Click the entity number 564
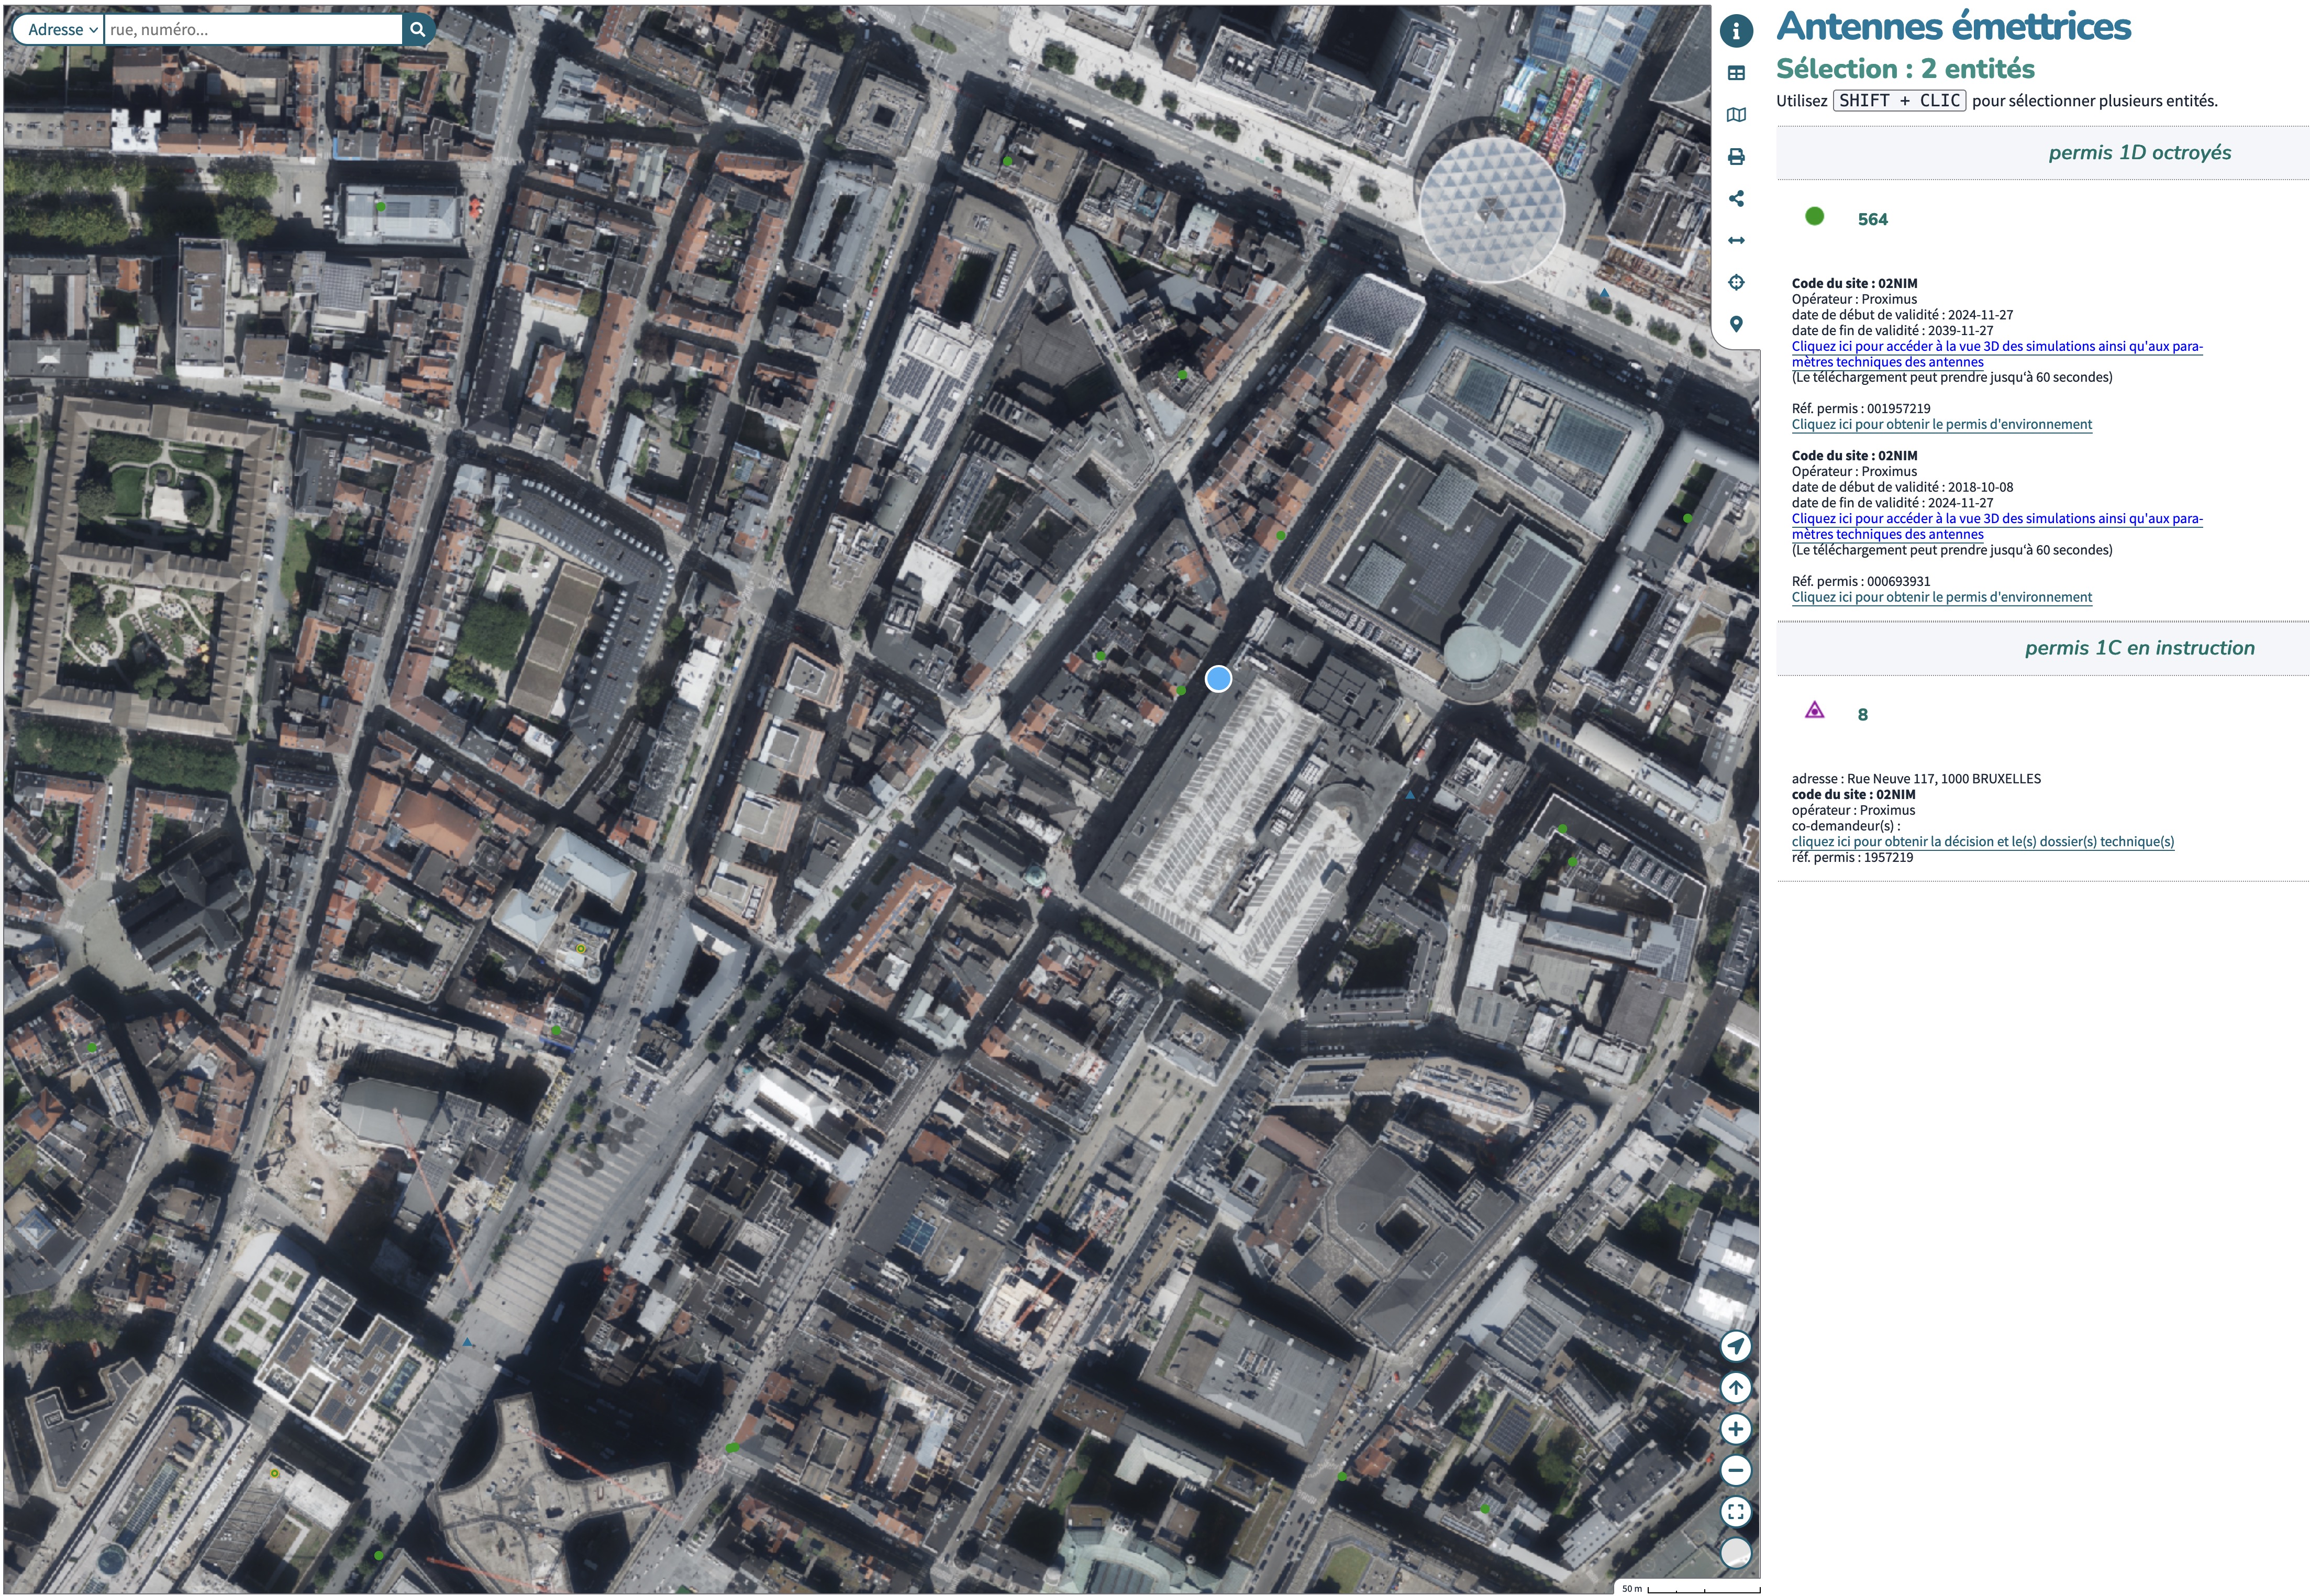2310x1596 pixels. (x=1872, y=219)
